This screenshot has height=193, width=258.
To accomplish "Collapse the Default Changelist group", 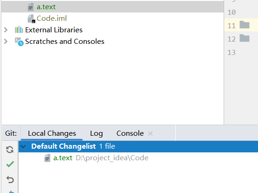I will [23, 146].
